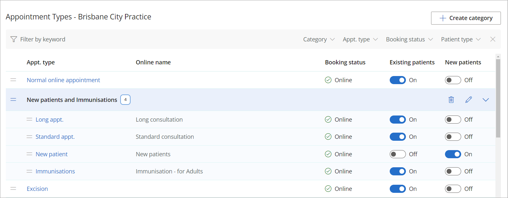Click scrollbar up arrow

[498, 56]
